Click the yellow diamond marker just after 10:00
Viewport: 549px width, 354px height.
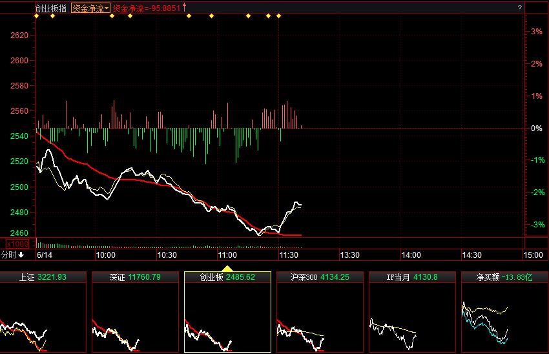point(112,16)
